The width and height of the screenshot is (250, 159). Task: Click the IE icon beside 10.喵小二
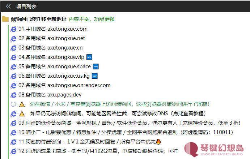(13, 133)
